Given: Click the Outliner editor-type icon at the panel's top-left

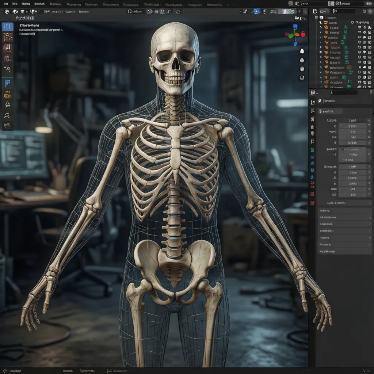Looking at the screenshot, I should [x=315, y=11].
